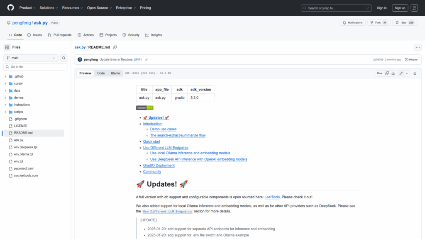425x239 pixels.
Task: Open pull request #44 link
Action: 138,60
